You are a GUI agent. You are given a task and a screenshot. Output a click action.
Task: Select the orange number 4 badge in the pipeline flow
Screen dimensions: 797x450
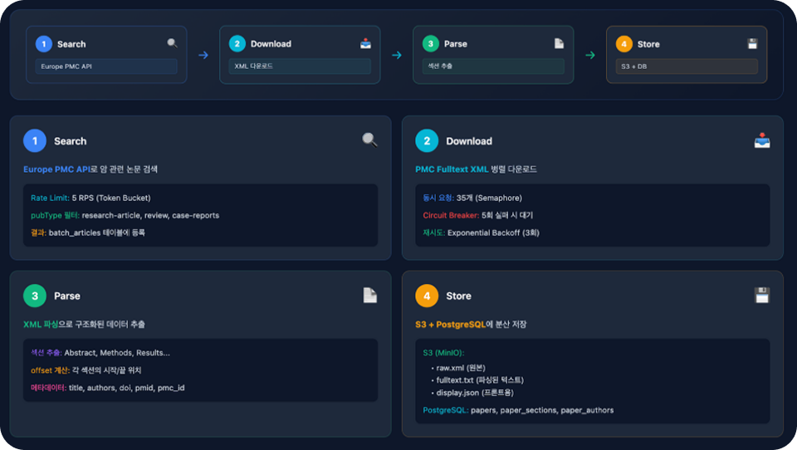coord(624,44)
